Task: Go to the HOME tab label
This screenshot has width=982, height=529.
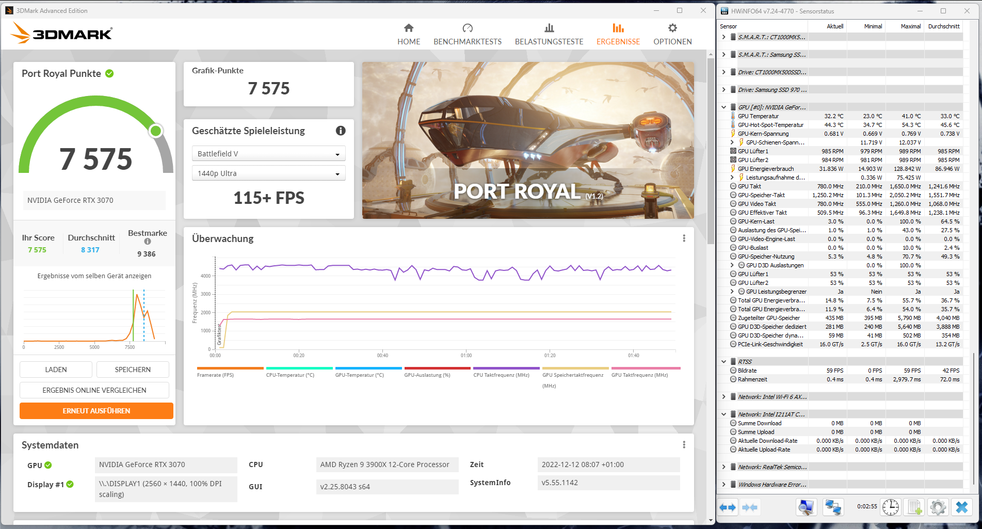Action: (409, 42)
